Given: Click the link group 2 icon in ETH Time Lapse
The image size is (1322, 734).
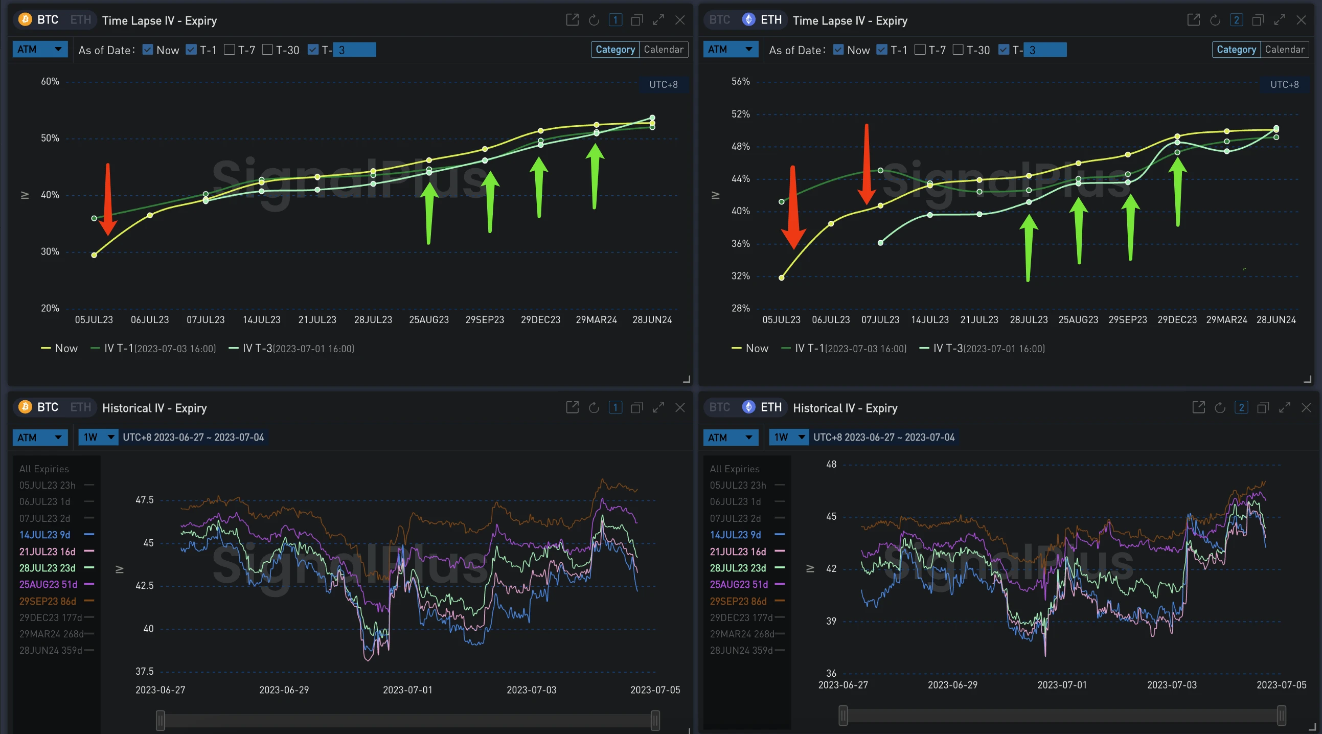Looking at the screenshot, I should (x=1236, y=20).
